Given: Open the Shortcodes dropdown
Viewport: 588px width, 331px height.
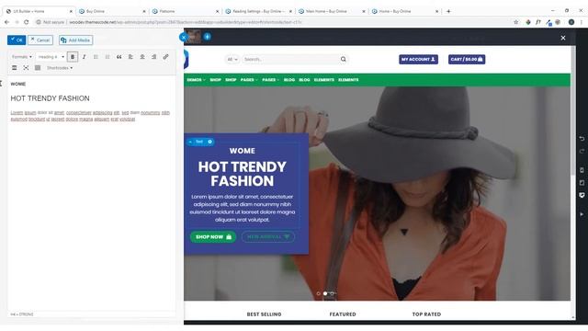Looking at the screenshot, I should pyautogui.click(x=59, y=68).
